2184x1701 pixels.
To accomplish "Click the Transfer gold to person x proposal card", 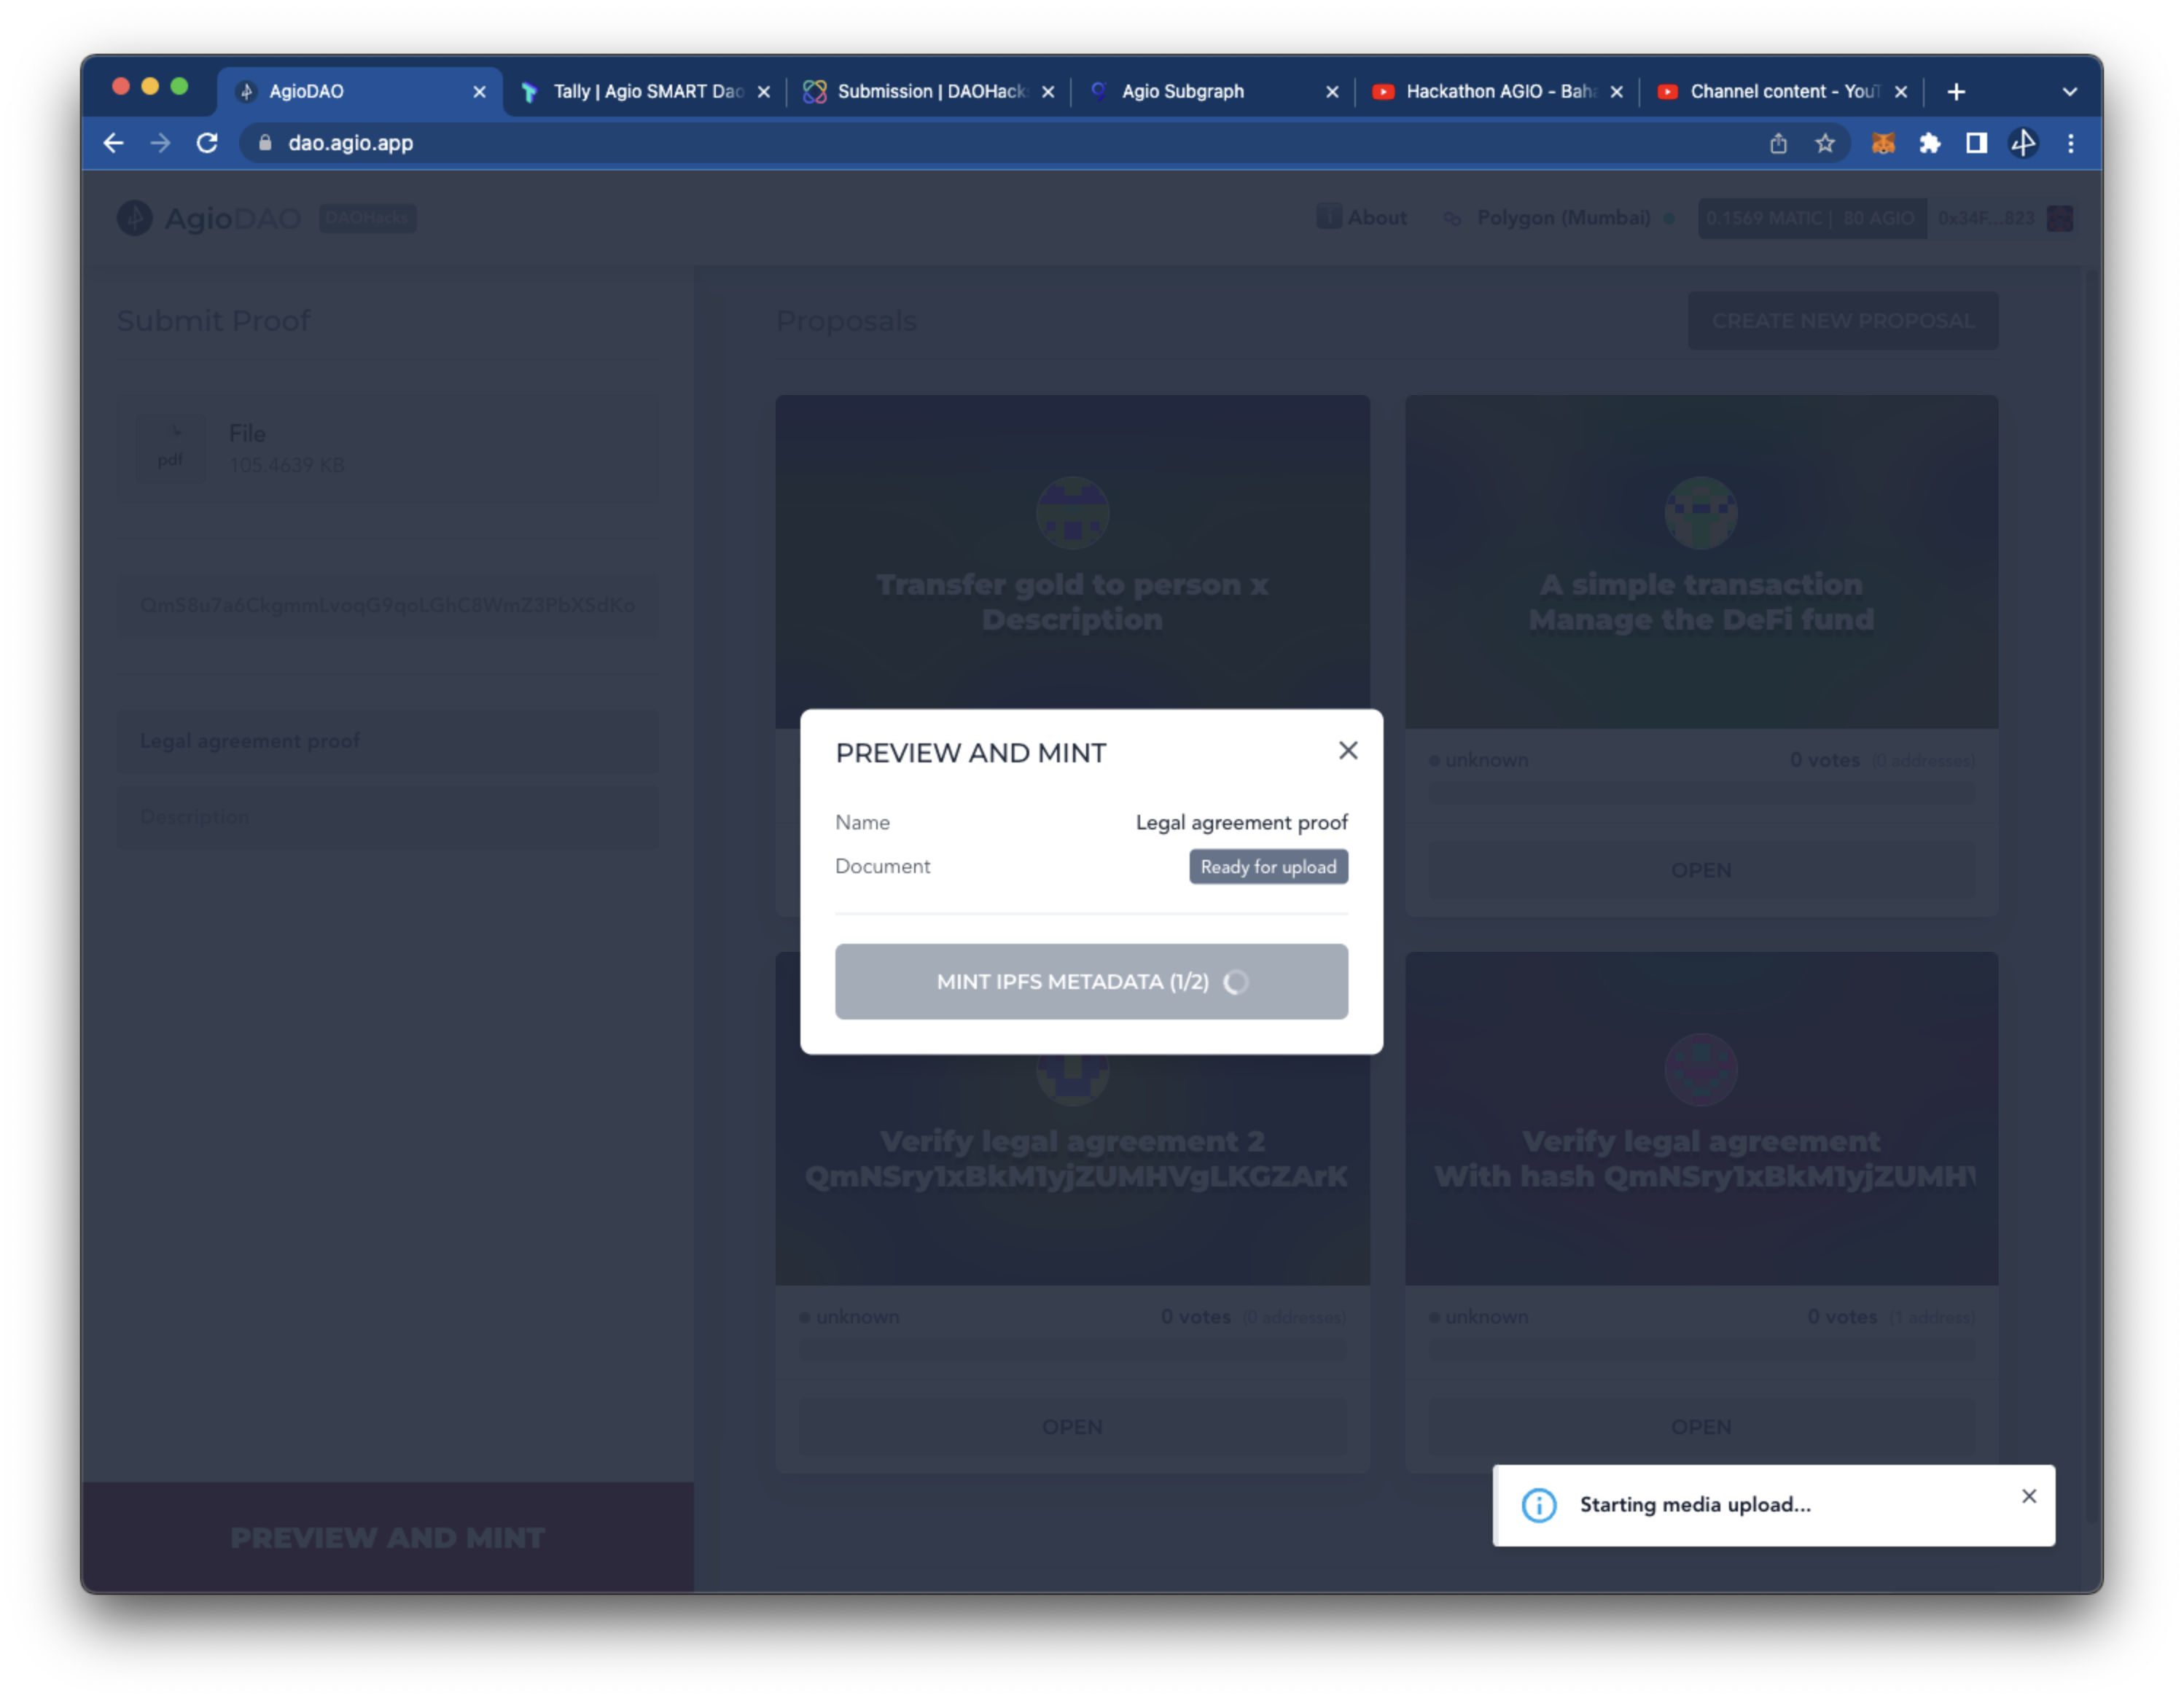I will pyautogui.click(x=1072, y=562).
